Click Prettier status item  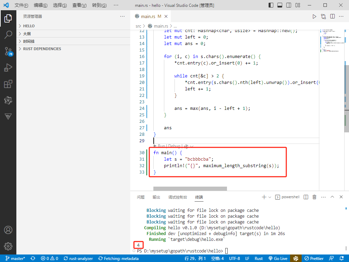tap(314, 259)
